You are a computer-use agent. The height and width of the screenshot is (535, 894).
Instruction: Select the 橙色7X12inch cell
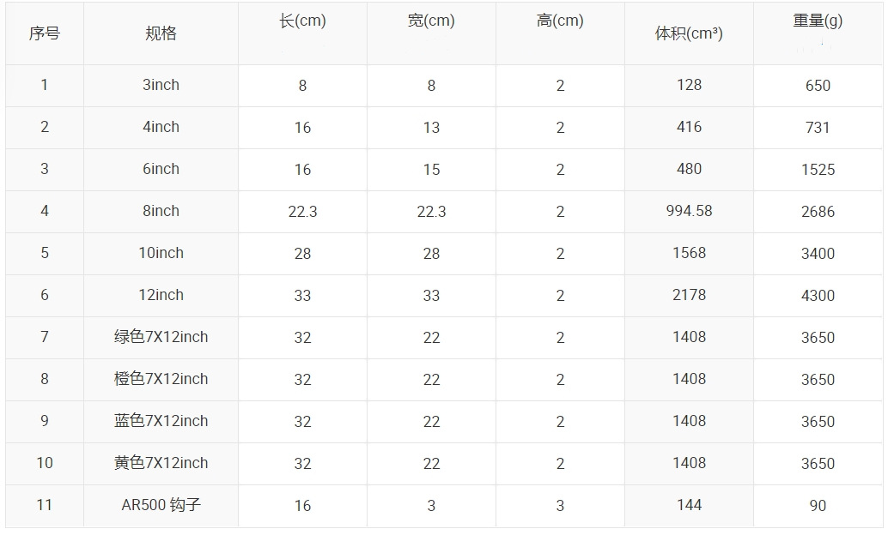161,379
